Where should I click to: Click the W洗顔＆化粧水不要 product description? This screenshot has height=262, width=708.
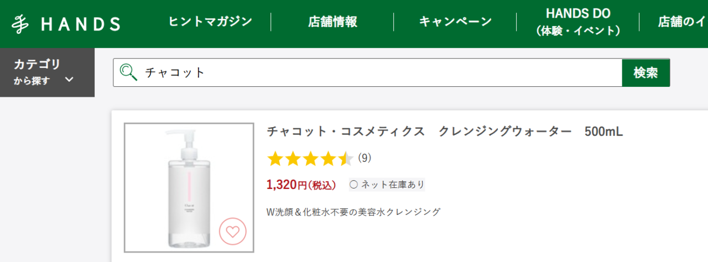(353, 212)
